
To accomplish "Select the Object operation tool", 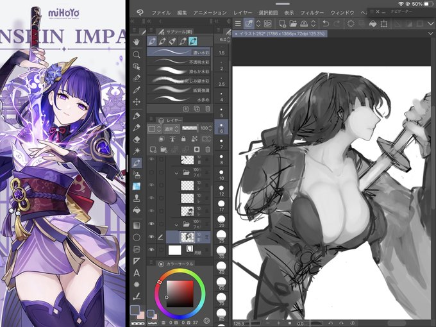I will coord(136,66).
